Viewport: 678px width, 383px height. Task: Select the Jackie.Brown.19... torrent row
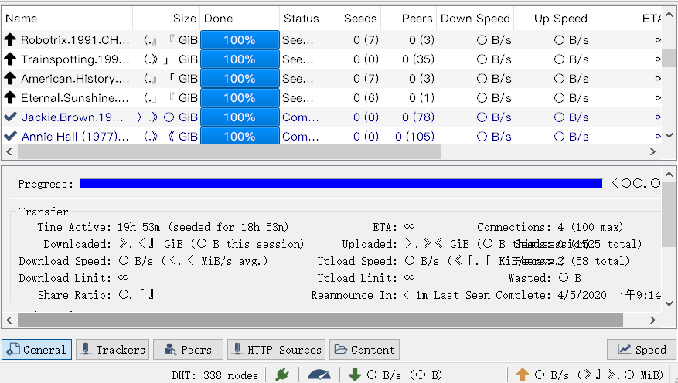coord(331,117)
